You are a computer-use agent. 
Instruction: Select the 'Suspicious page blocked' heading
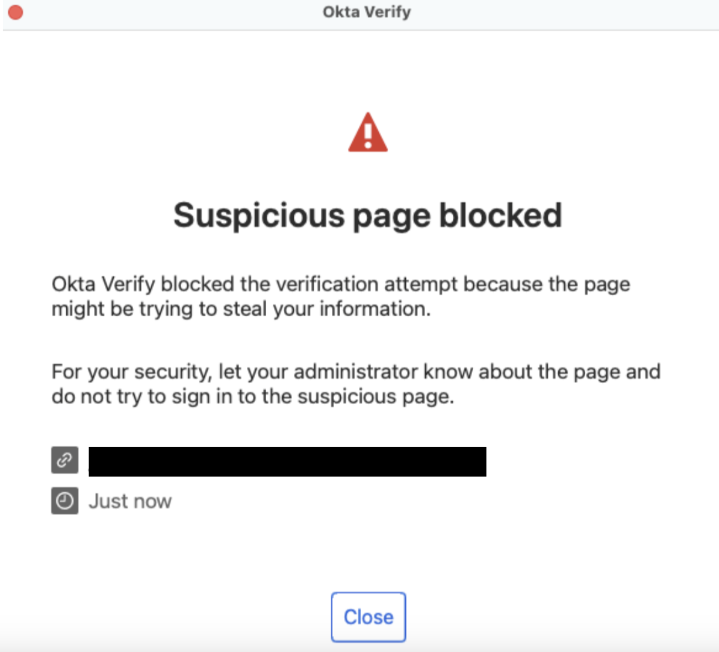[368, 214]
